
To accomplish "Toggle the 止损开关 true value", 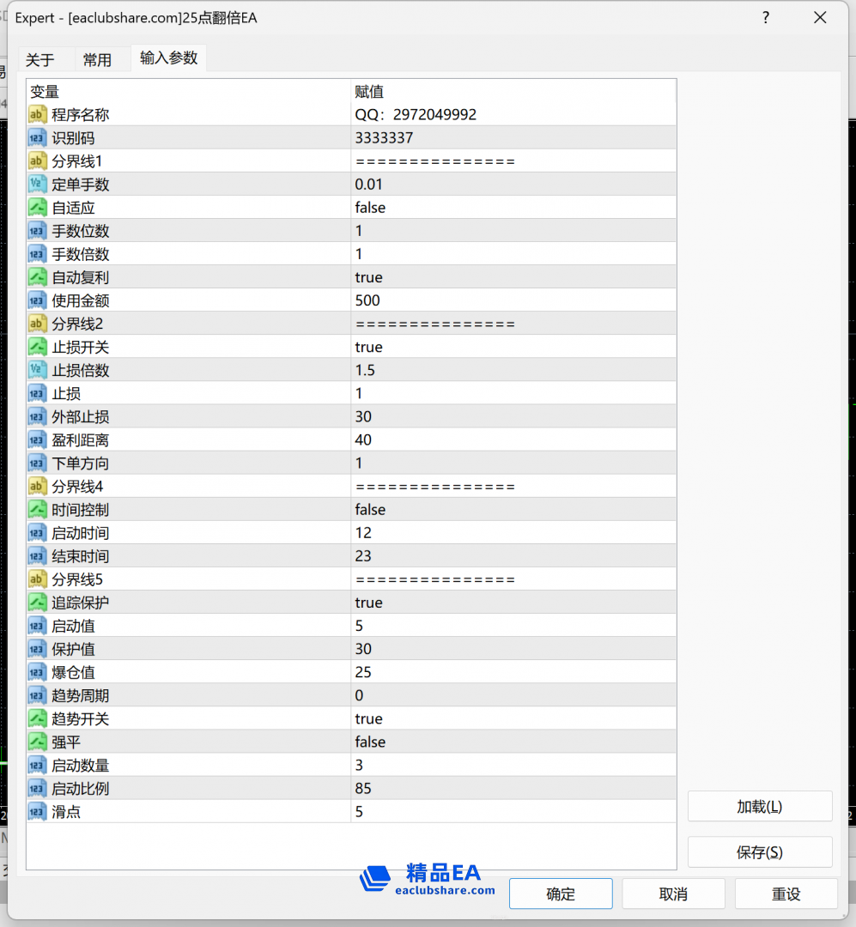I will point(369,347).
